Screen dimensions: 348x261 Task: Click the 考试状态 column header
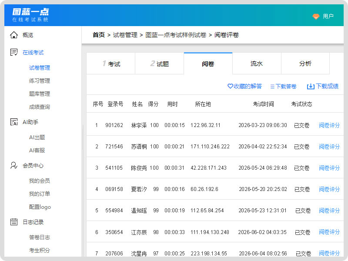pos(301,104)
